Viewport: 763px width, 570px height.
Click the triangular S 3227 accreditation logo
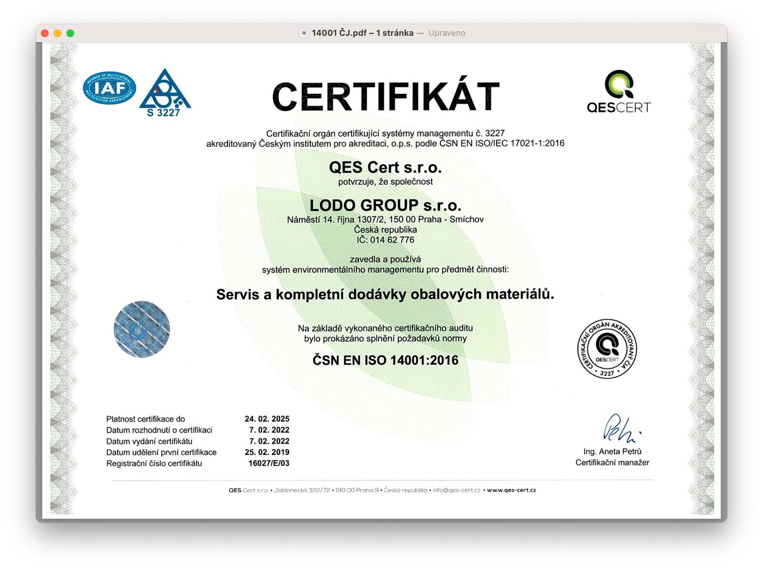pyautogui.click(x=165, y=92)
